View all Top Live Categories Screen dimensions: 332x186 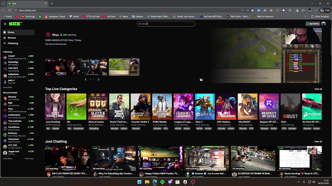click(318, 89)
